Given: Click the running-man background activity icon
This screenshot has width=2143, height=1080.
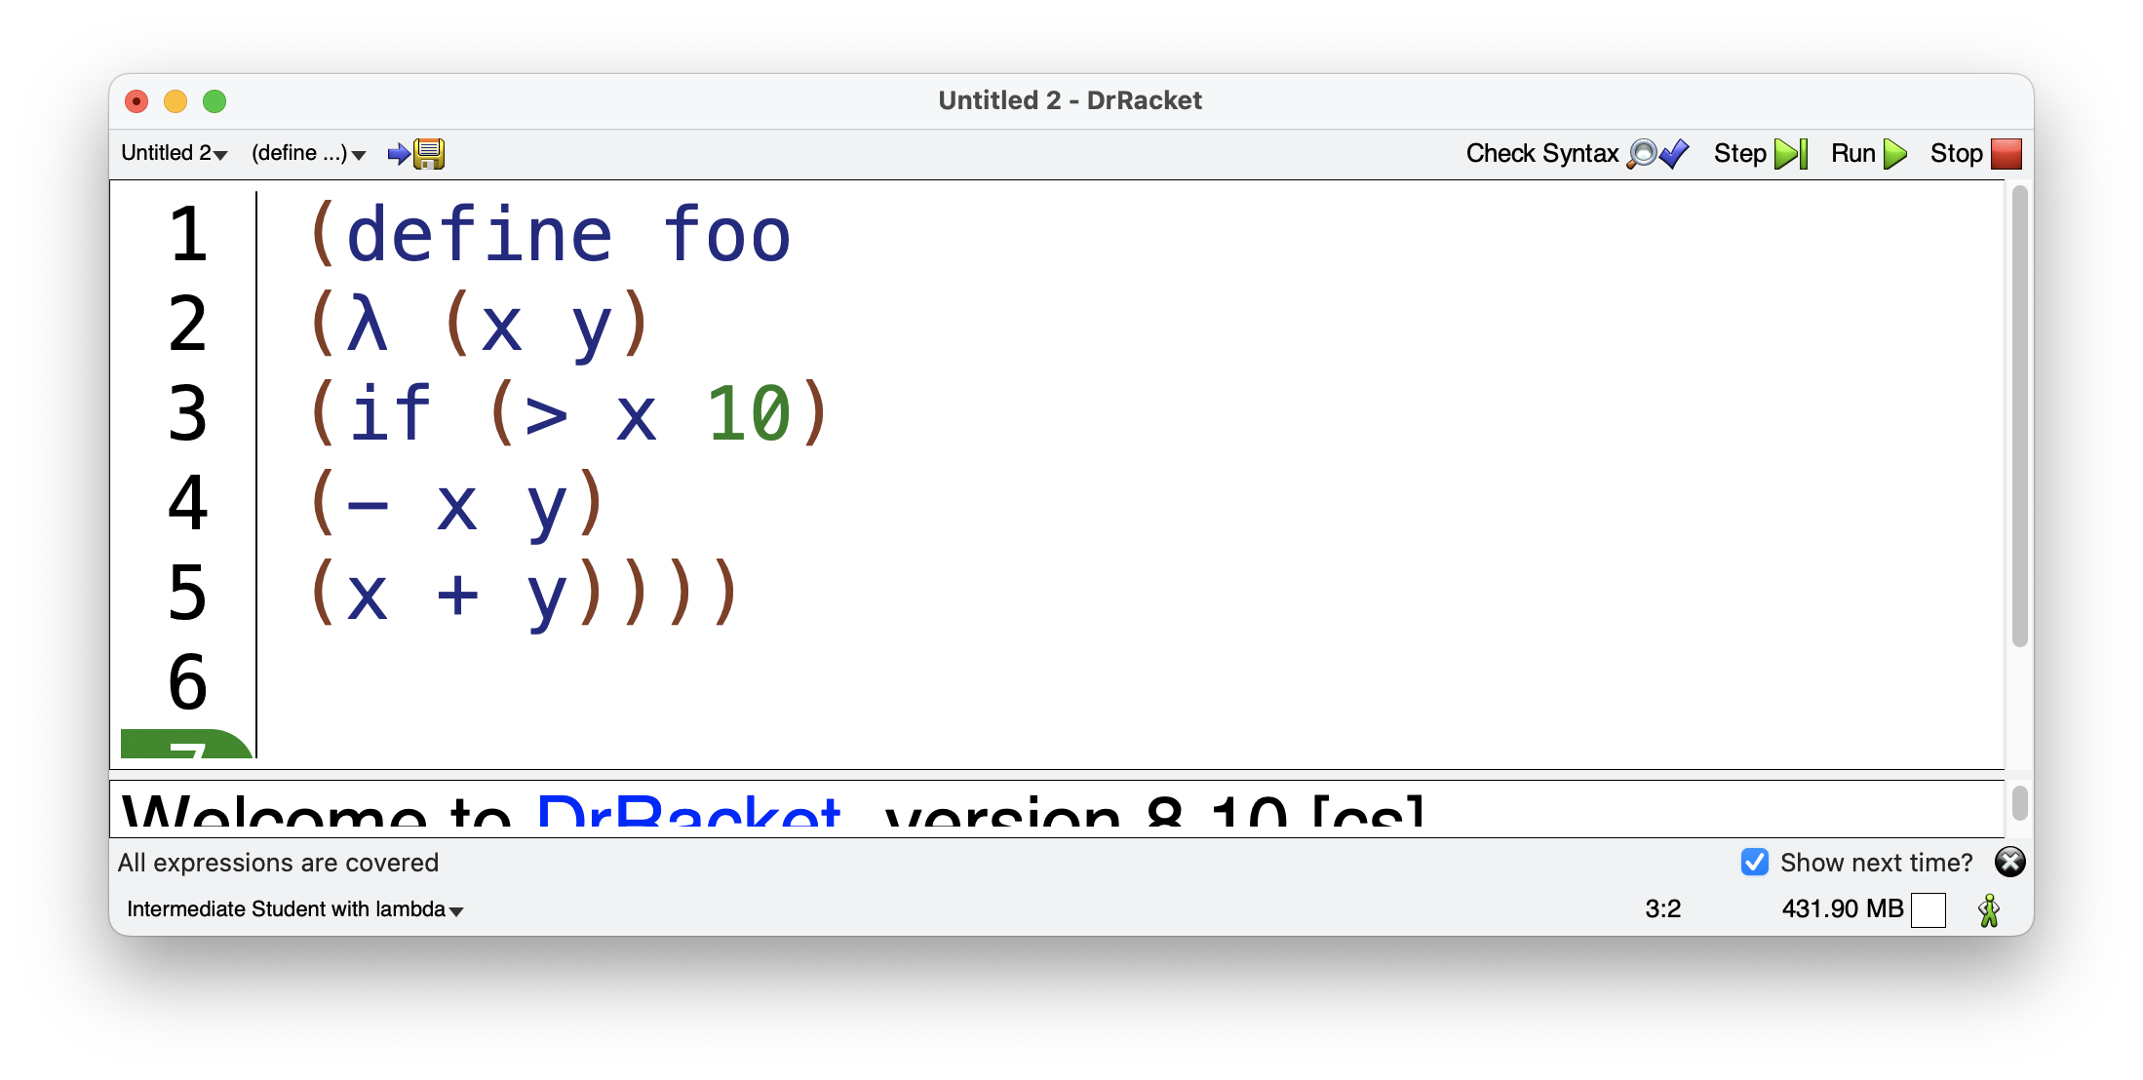Looking at the screenshot, I should tap(1989, 910).
